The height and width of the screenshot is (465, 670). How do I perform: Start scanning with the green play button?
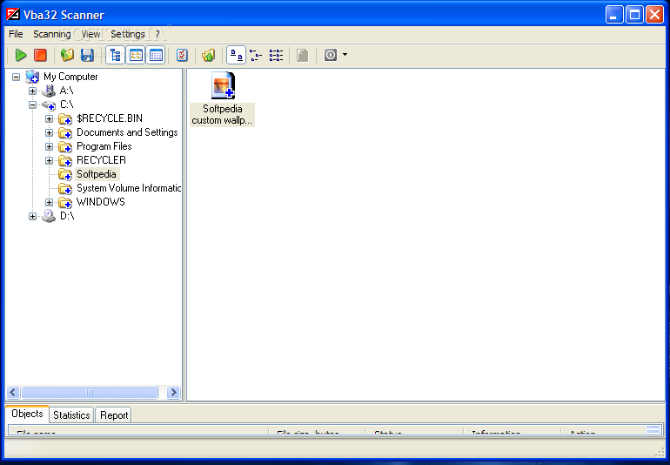tap(21, 55)
